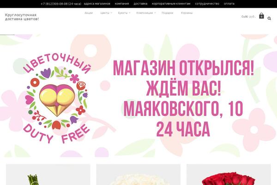Click the search magnifier icon
Screen dimensions: 277x185
pos(269,18)
